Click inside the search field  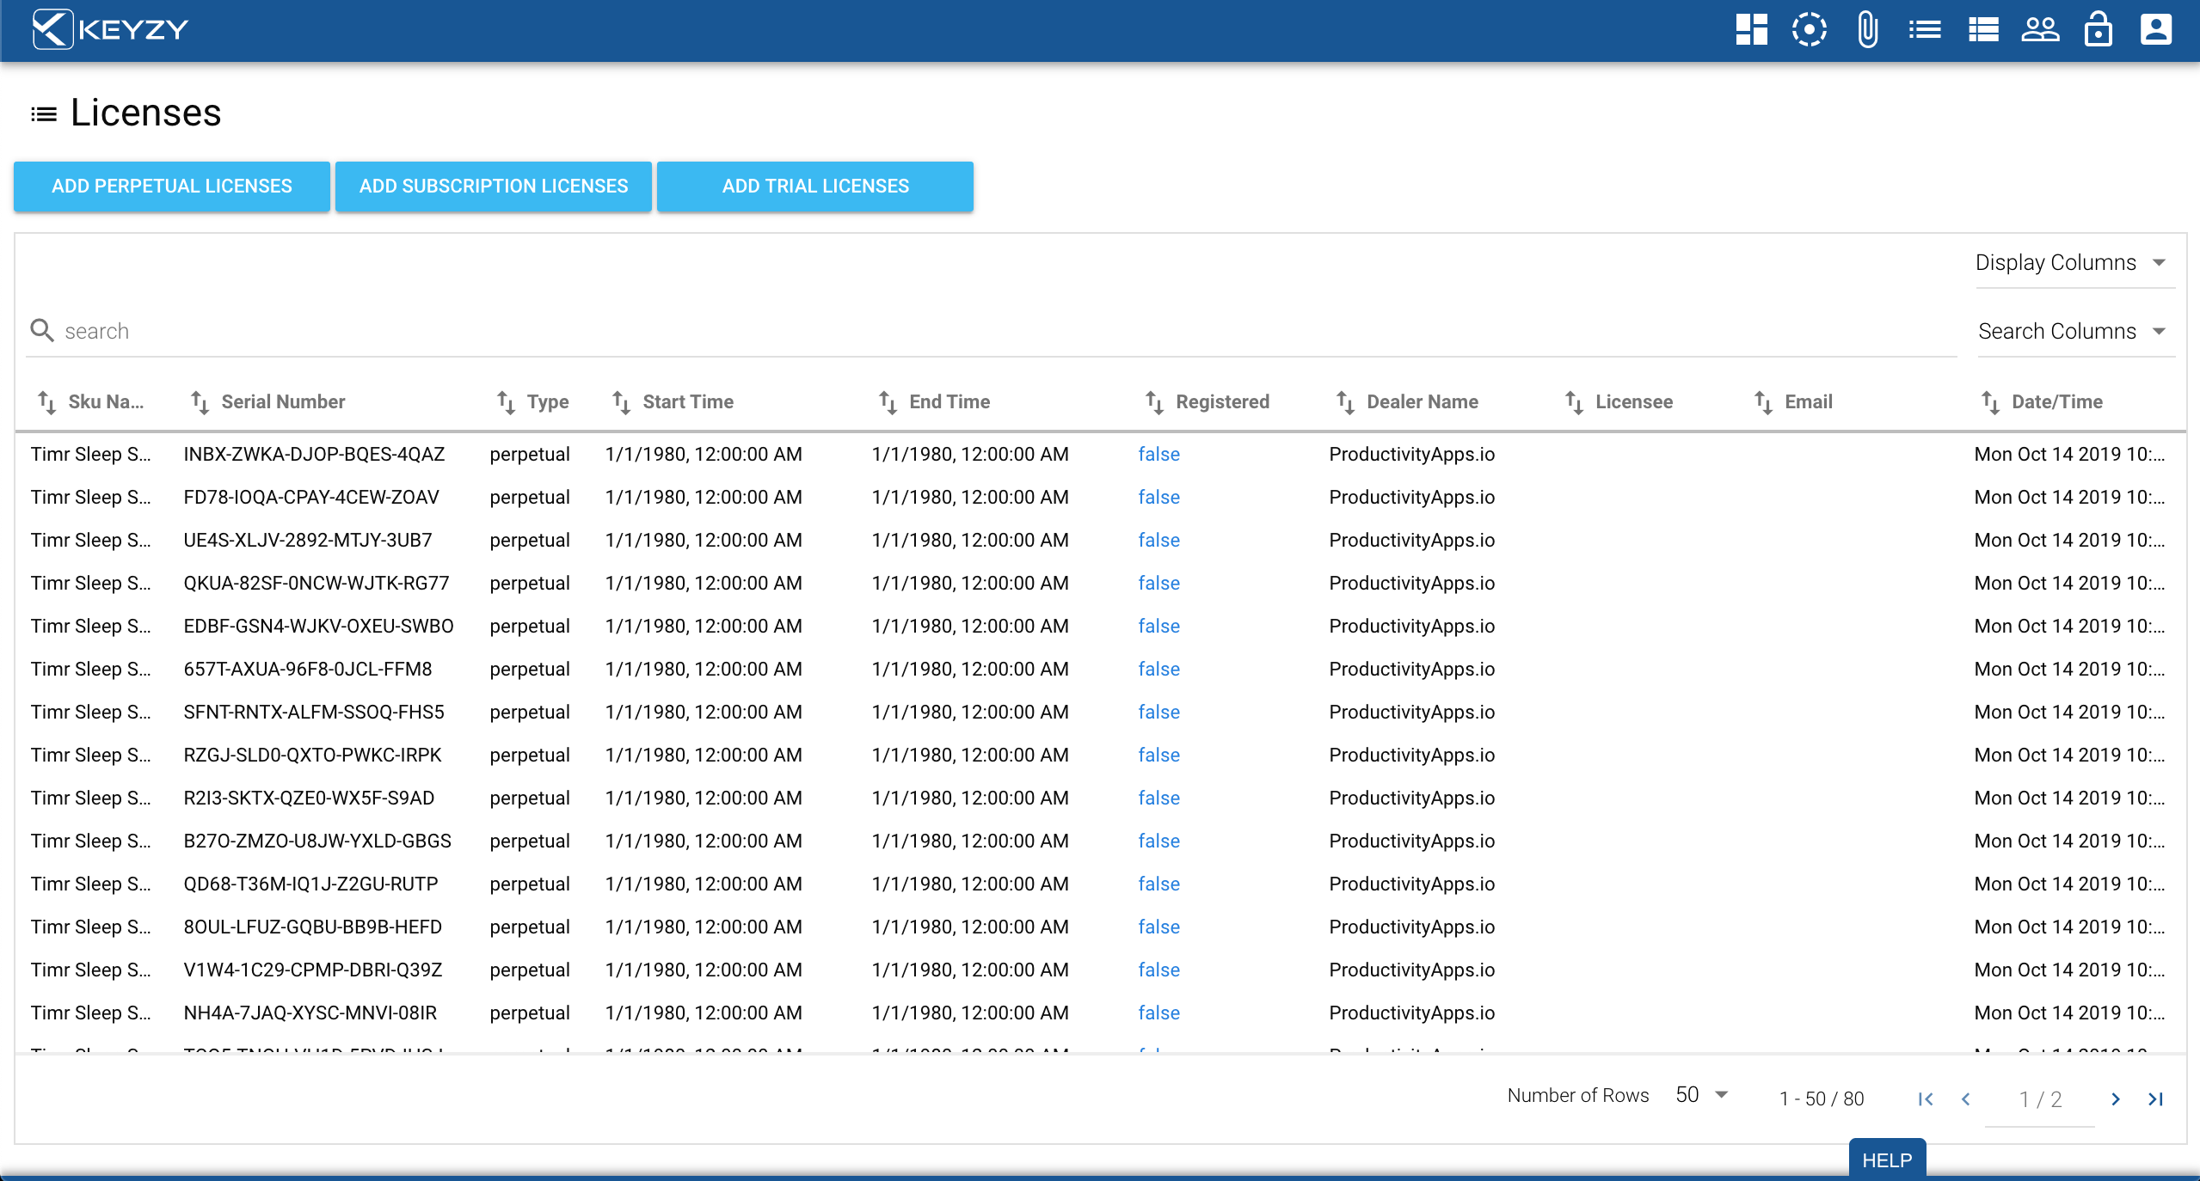[344, 331]
